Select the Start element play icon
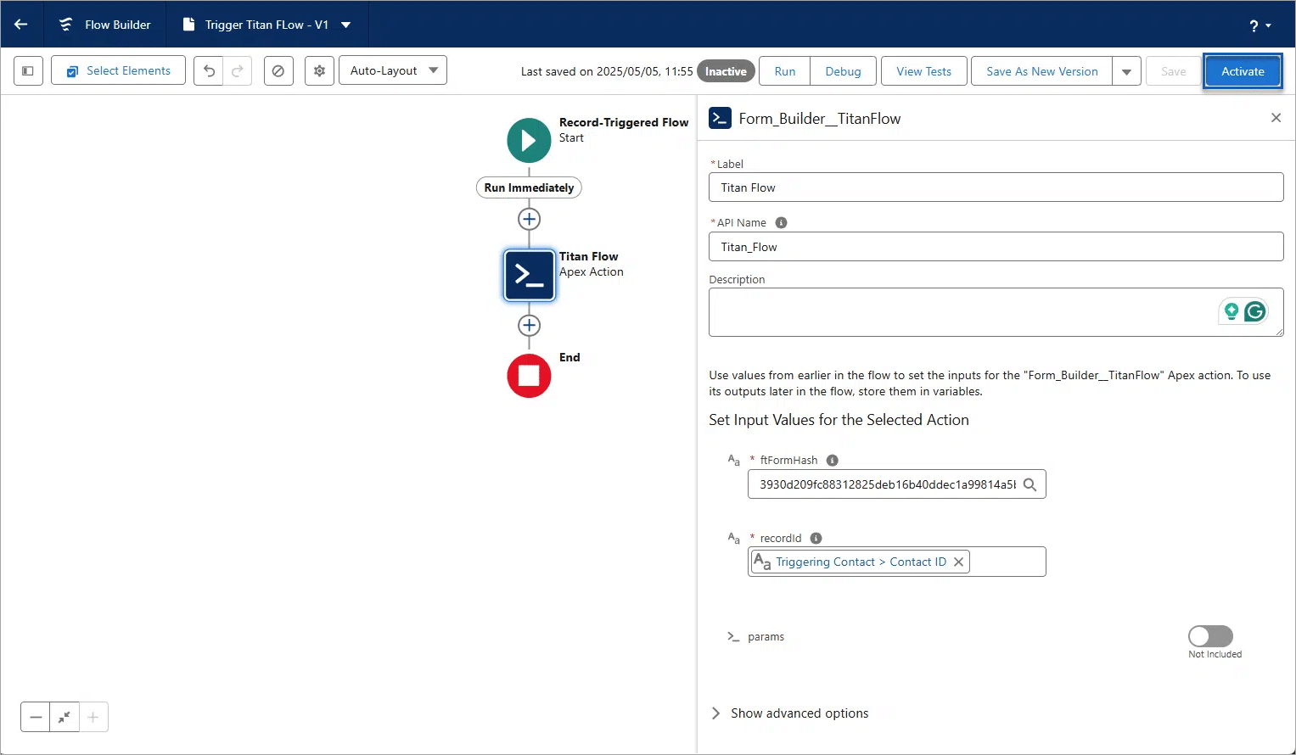The image size is (1296, 755). click(529, 140)
